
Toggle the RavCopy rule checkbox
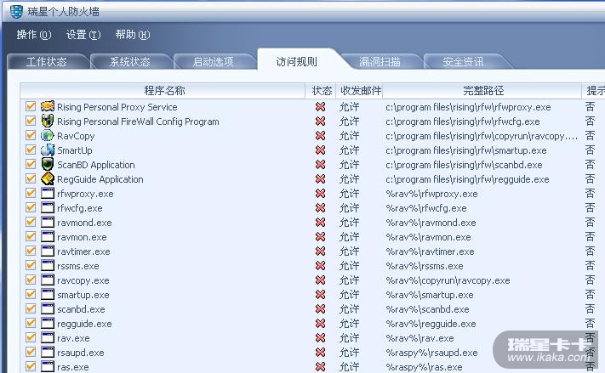point(31,135)
